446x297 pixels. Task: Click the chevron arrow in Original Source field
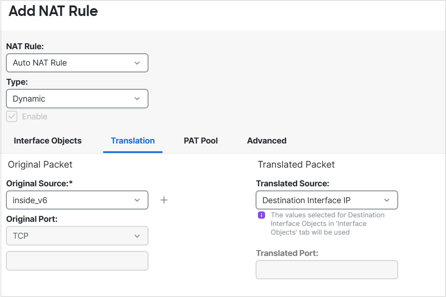pos(137,200)
